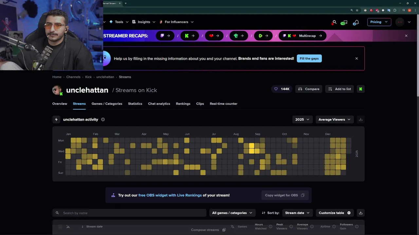The width and height of the screenshot is (419, 235).
Task: Go to Home breadcrumb
Action: pyautogui.click(x=57, y=77)
